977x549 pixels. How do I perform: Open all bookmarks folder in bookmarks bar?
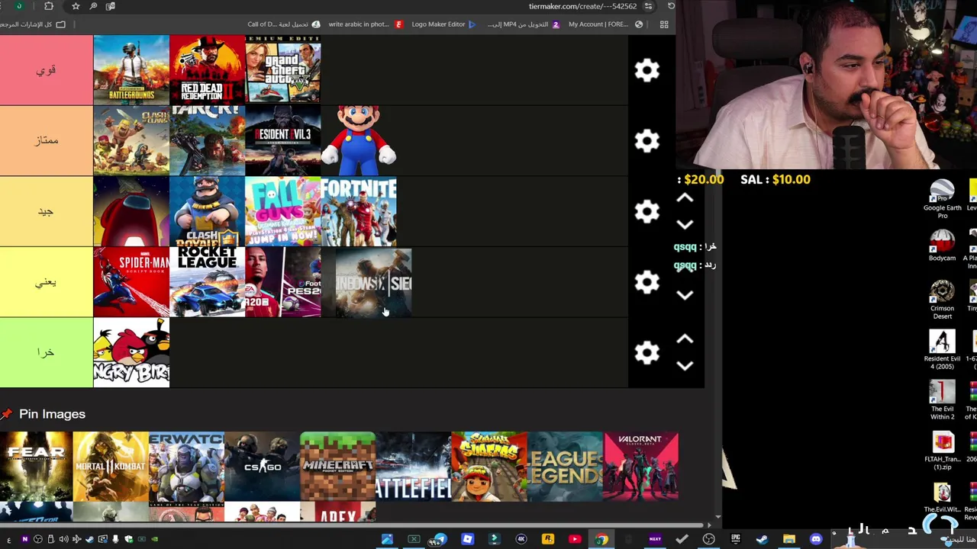coord(34,24)
